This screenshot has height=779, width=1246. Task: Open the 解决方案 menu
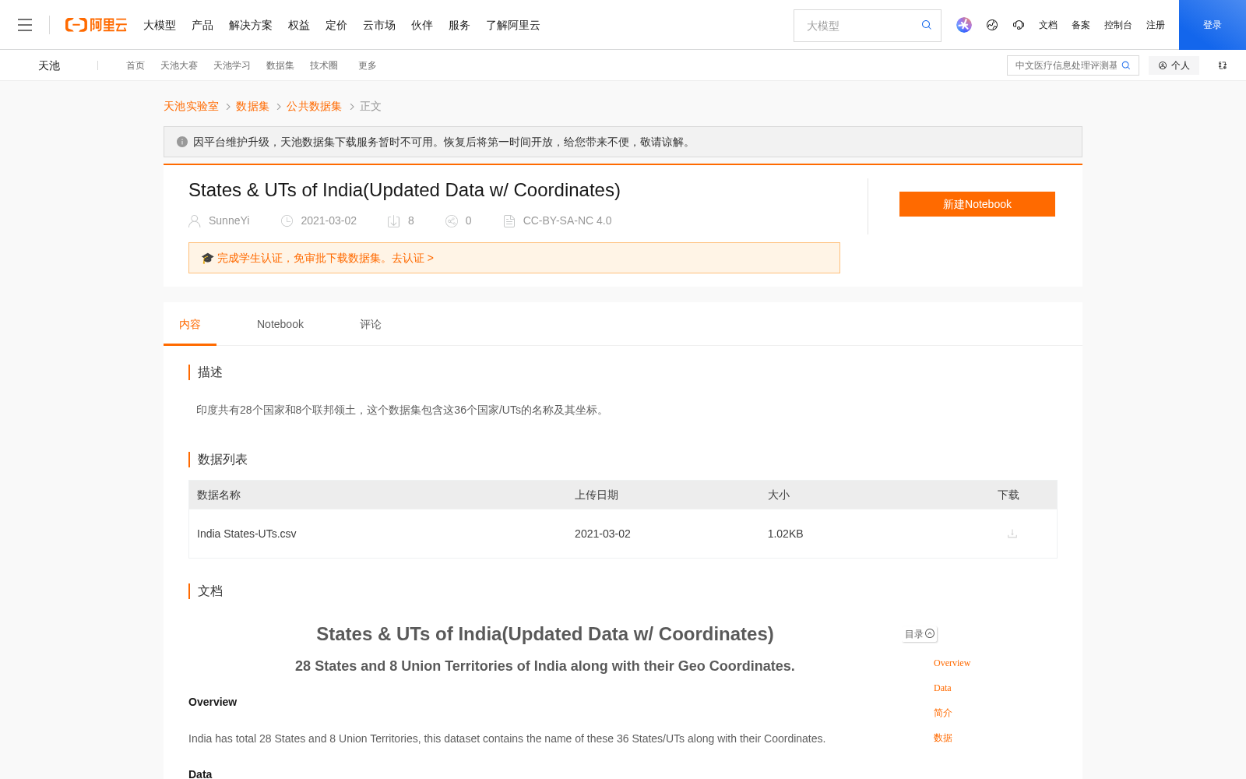coord(251,25)
